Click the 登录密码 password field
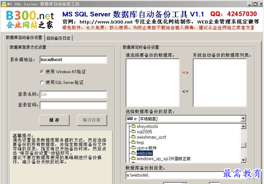The width and height of the screenshot is (264, 184). coord(73,105)
